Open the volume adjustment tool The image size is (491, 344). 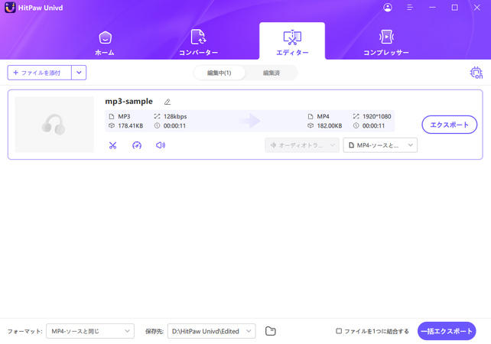click(x=161, y=145)
